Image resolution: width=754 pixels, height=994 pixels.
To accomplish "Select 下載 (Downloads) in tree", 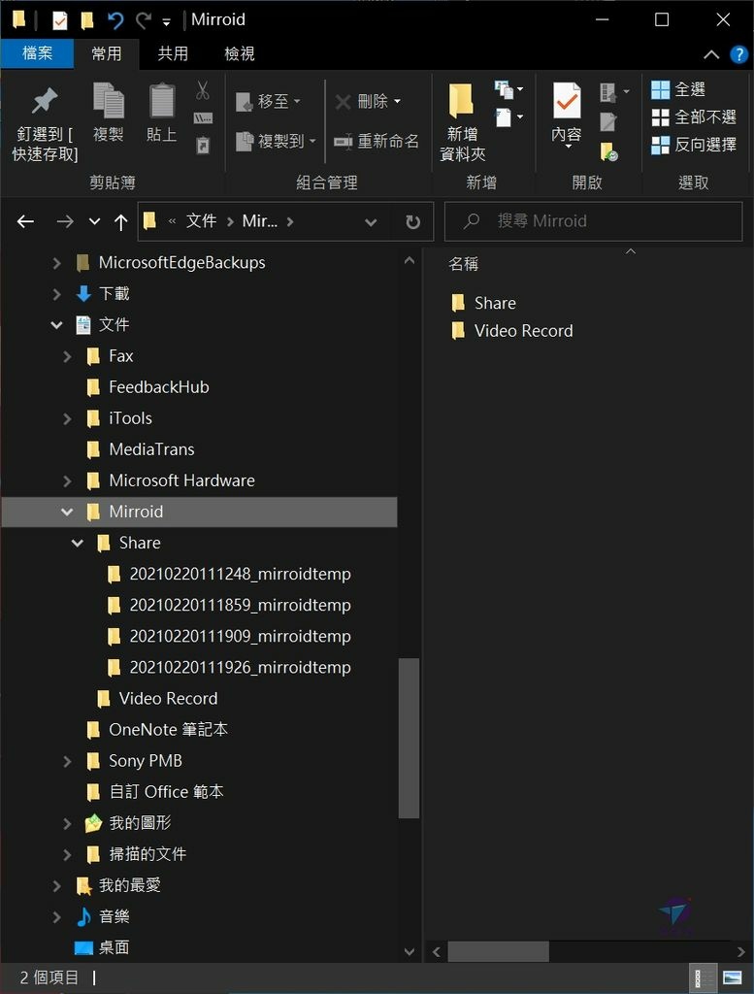I will tap(115, 293).
